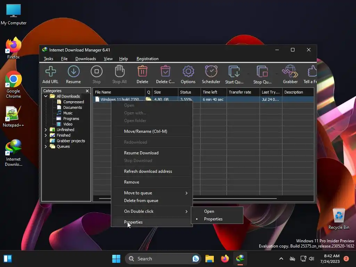
Task: Sort by Status column header
Action: point(189,92)
